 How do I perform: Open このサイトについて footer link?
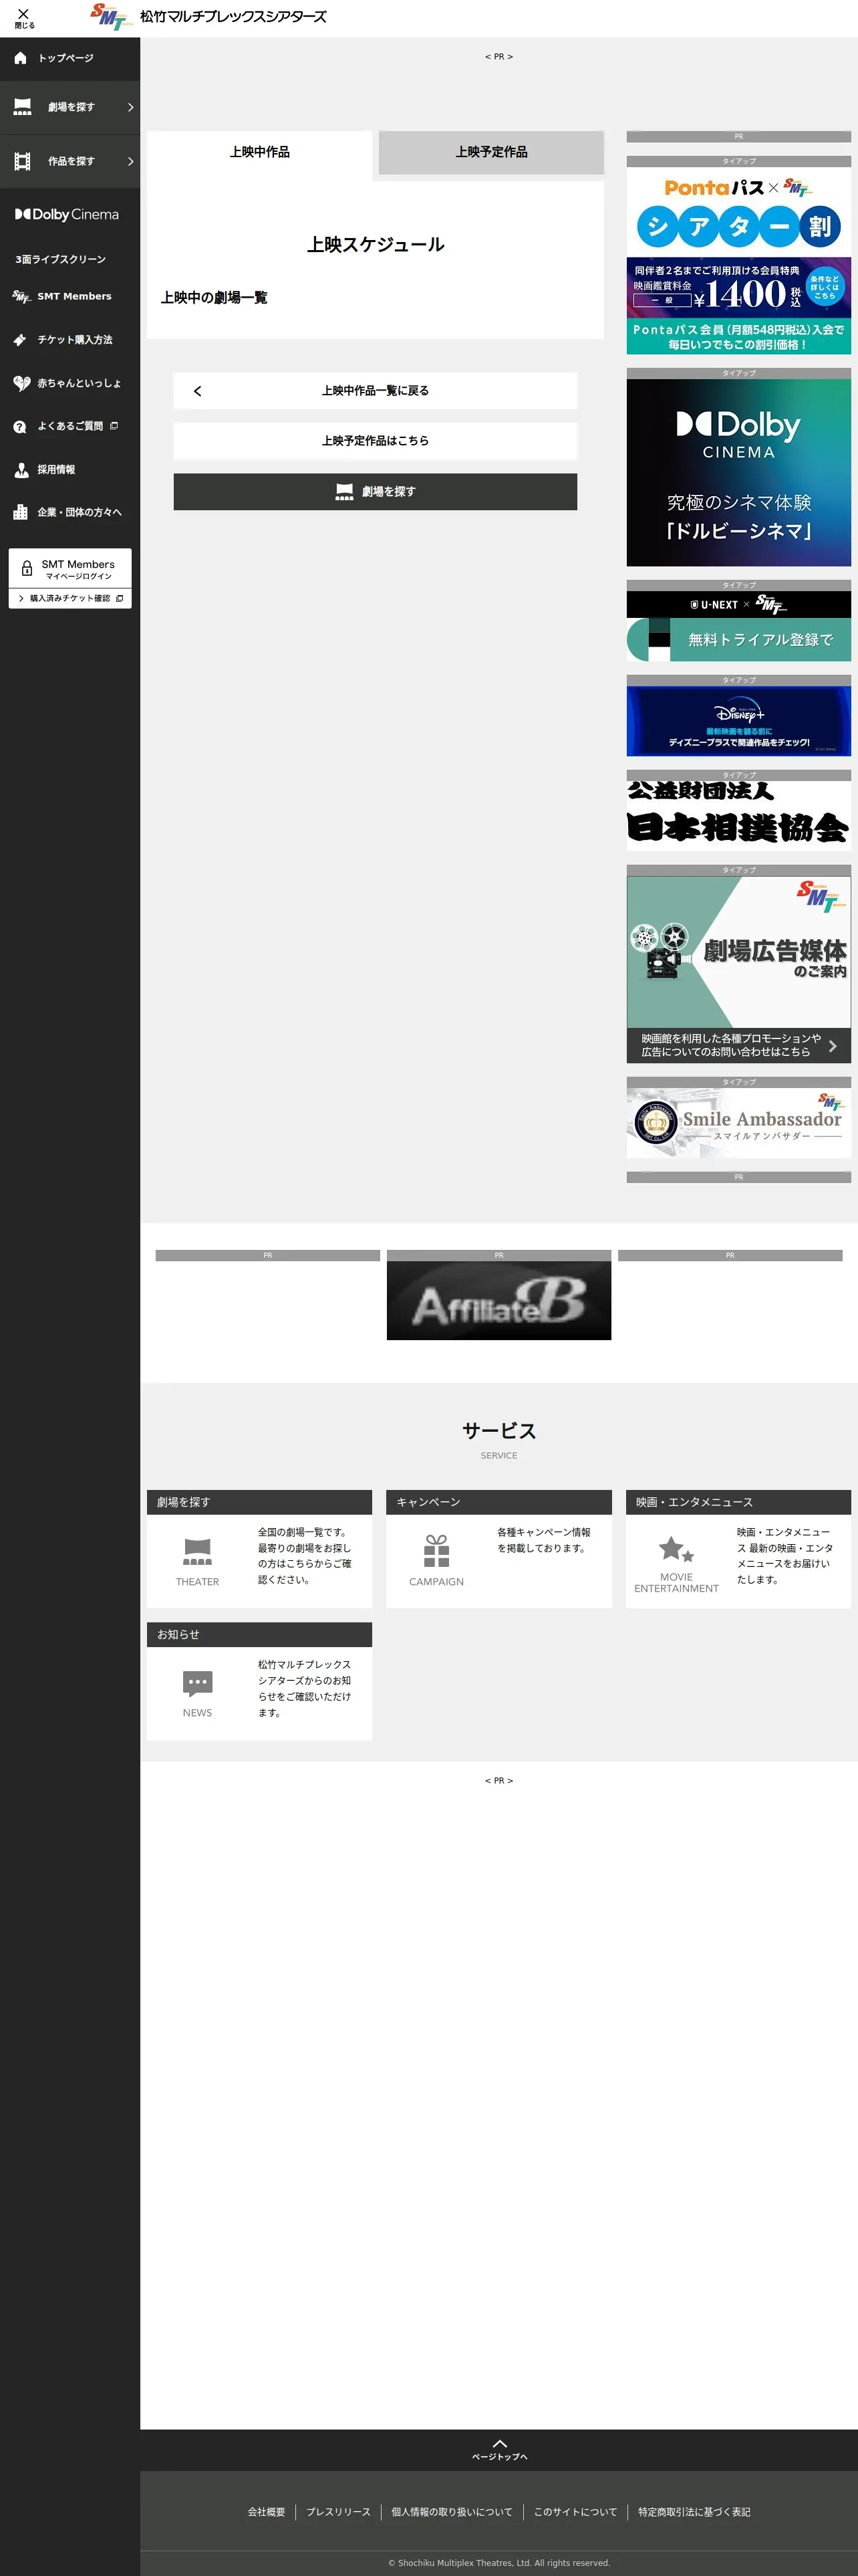click(x=575, y=2512)
